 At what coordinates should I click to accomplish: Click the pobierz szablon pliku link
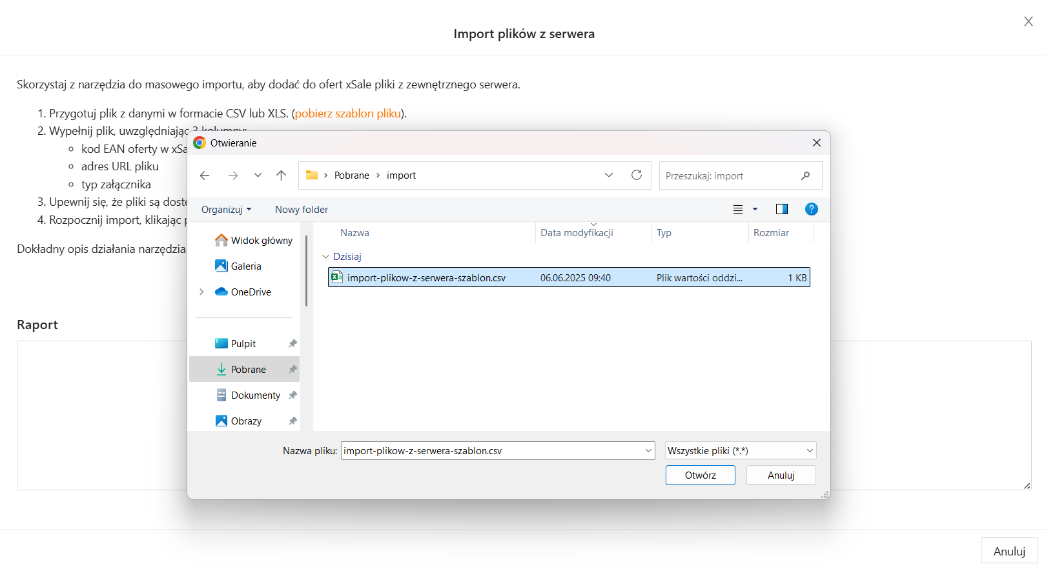pos(348,114)
